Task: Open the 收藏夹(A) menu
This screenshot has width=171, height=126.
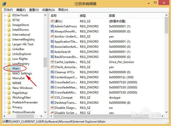Action: coord(49,10)
